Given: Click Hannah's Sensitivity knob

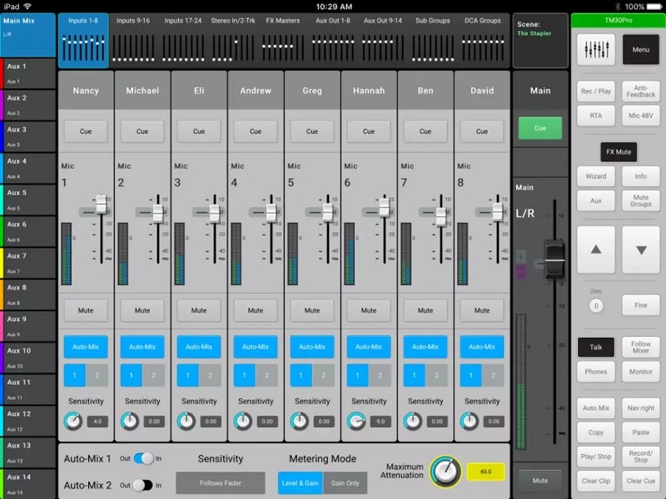Looking at the screenshot, I should [355, 422].
